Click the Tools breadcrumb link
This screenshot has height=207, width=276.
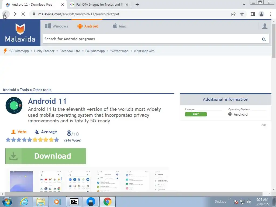point(24,90)
